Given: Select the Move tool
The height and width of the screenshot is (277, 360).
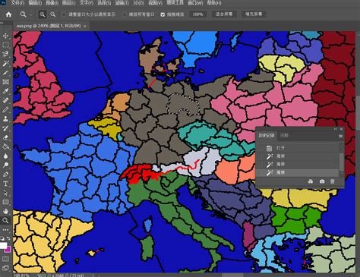Looking at the screenshot, I should [5, 36].
